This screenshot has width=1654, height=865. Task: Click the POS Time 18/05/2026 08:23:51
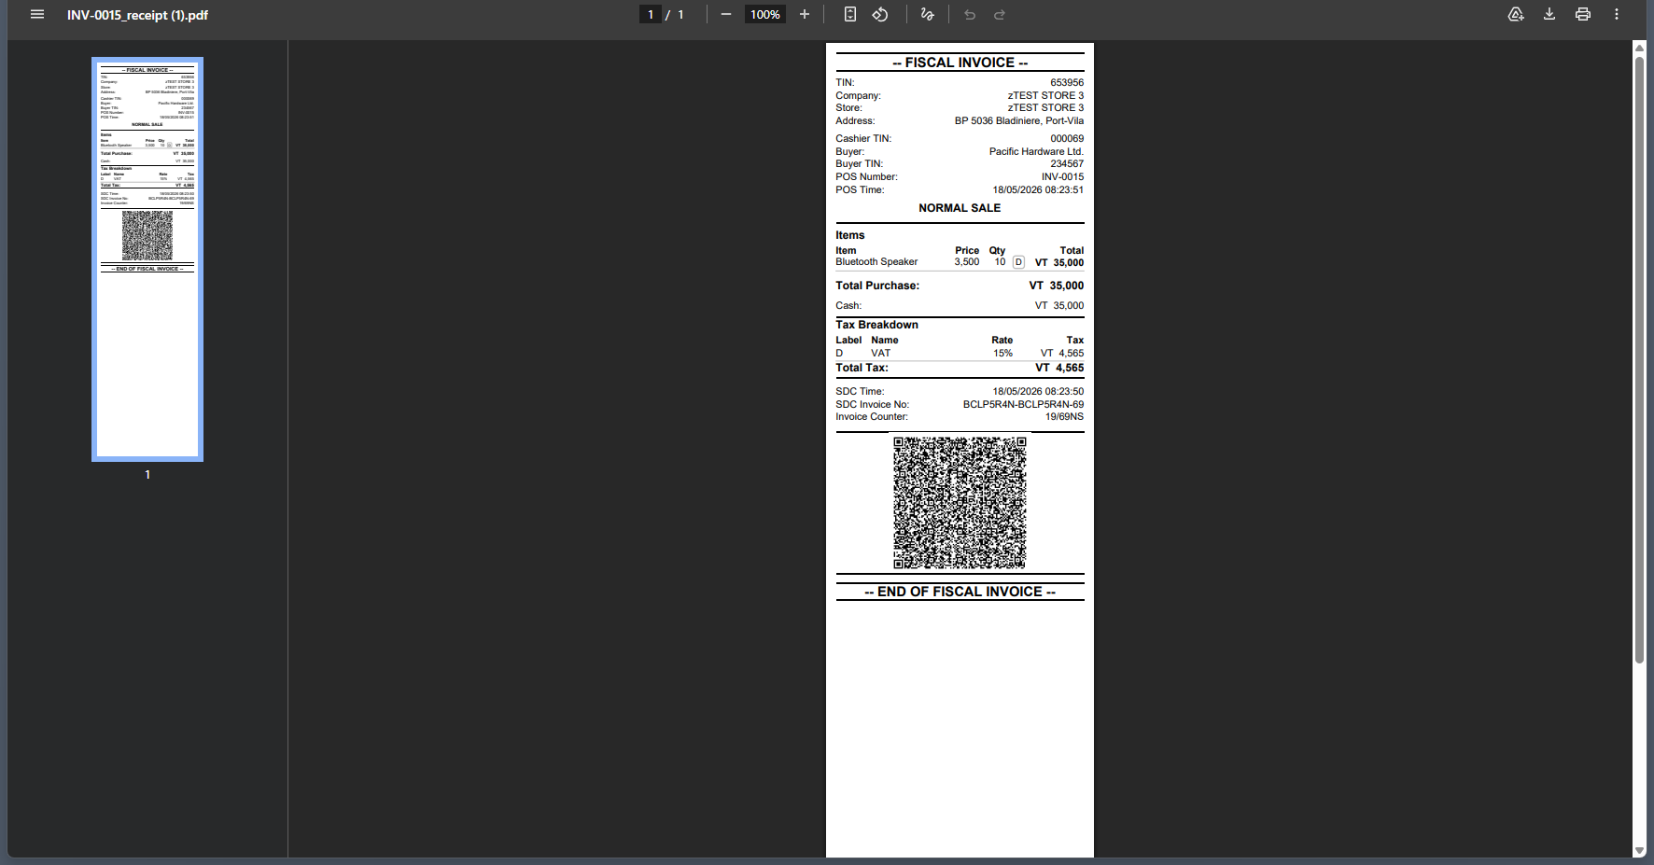point(1038,189)
